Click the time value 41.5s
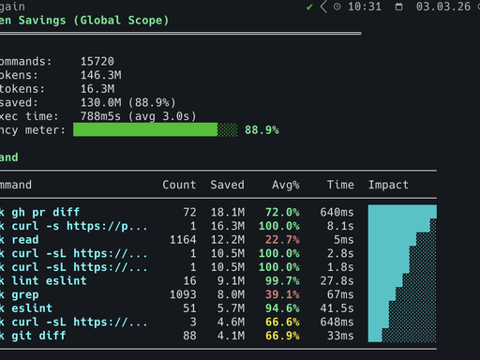This screenshot has height=360, width=480. (337, 308)
